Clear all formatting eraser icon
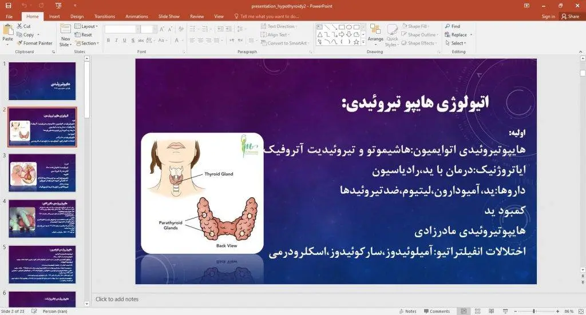Viewport: 586px width, 315px height. (x=181, y=29)
